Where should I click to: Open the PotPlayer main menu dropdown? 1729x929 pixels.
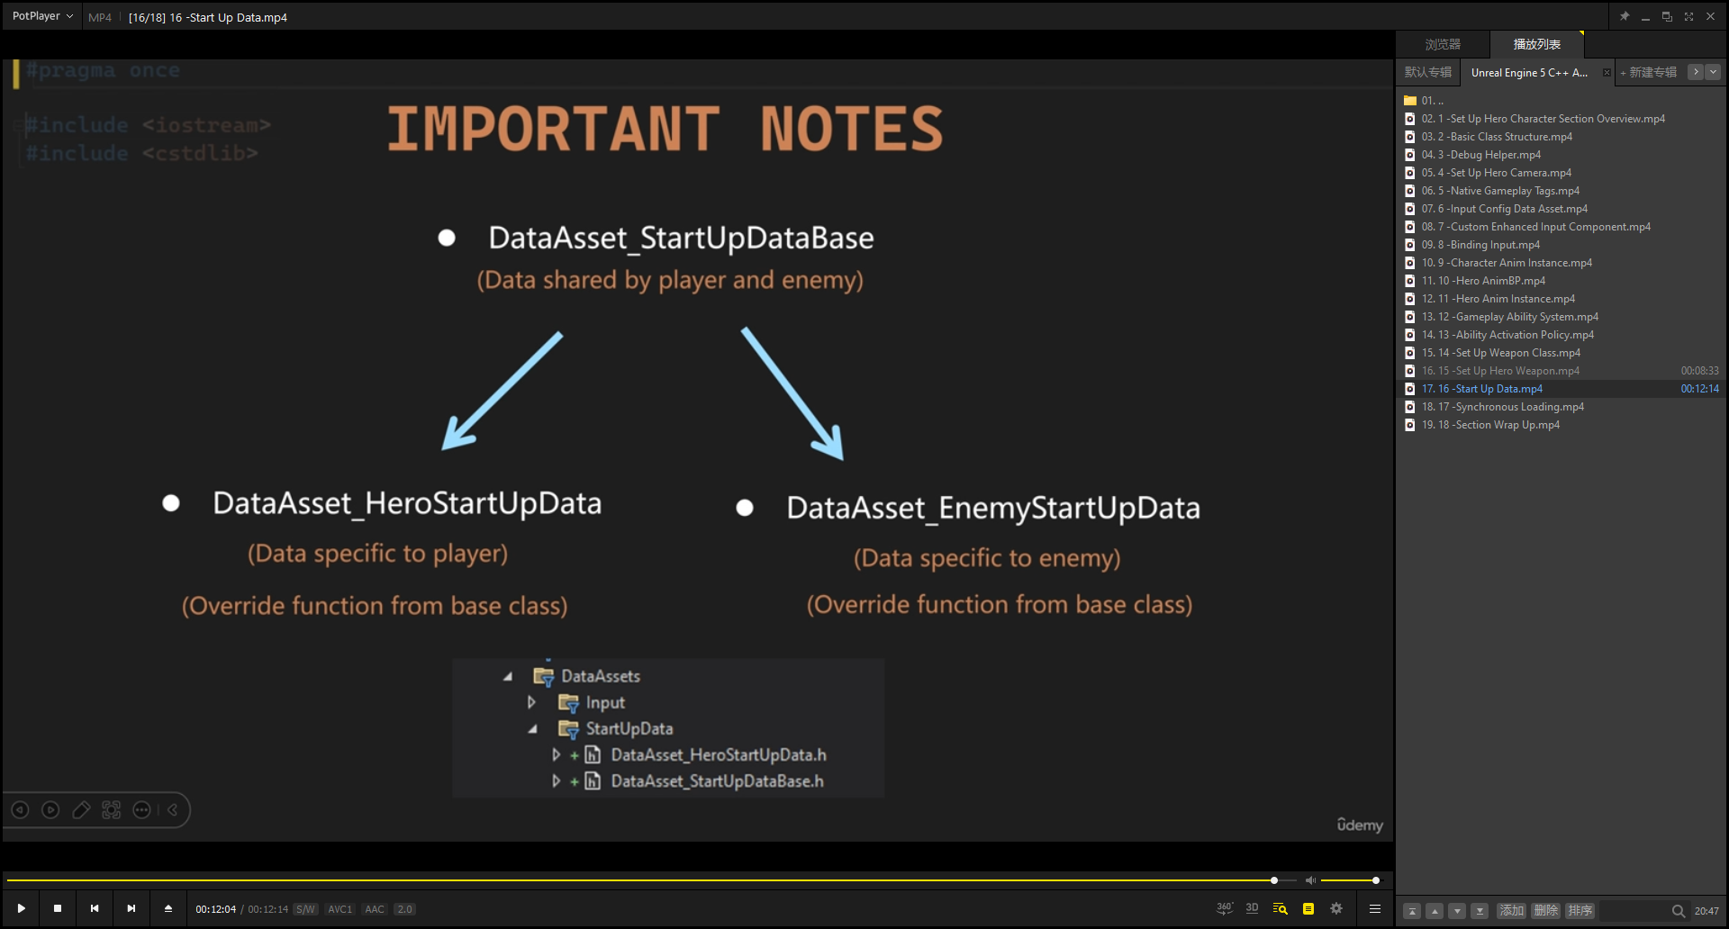41,16
